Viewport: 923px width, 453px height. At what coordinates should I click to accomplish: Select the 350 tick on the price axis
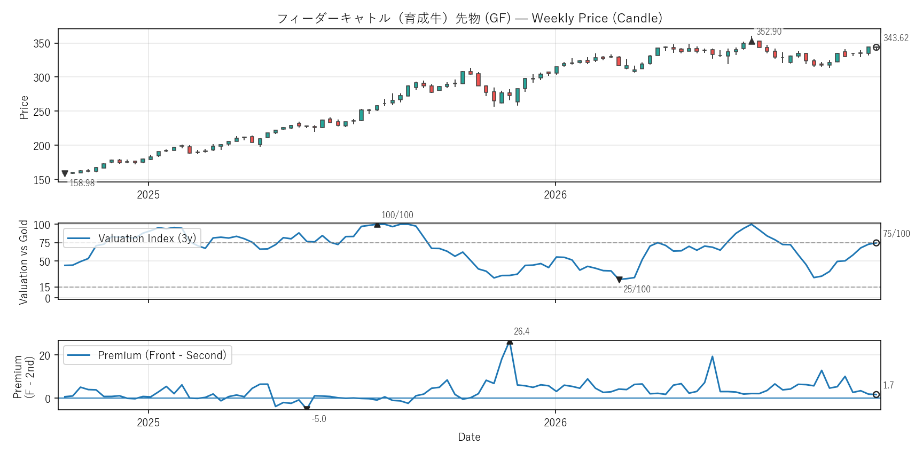point(42,44)
